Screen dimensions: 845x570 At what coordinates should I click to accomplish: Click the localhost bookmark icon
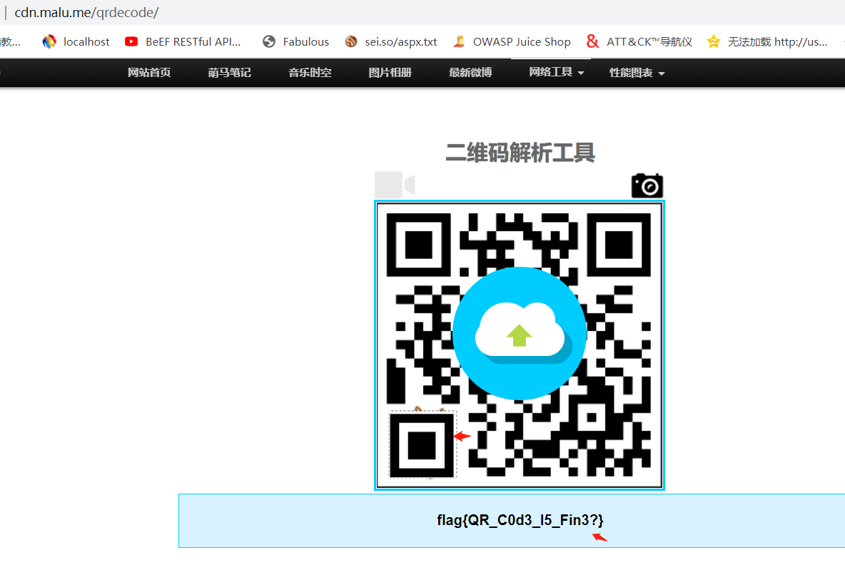[49, 41]
